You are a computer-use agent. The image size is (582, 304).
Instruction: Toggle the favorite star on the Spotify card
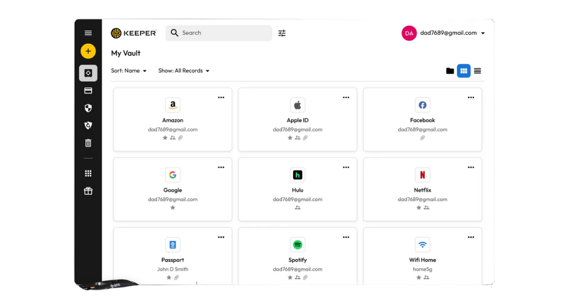[290, 277]
